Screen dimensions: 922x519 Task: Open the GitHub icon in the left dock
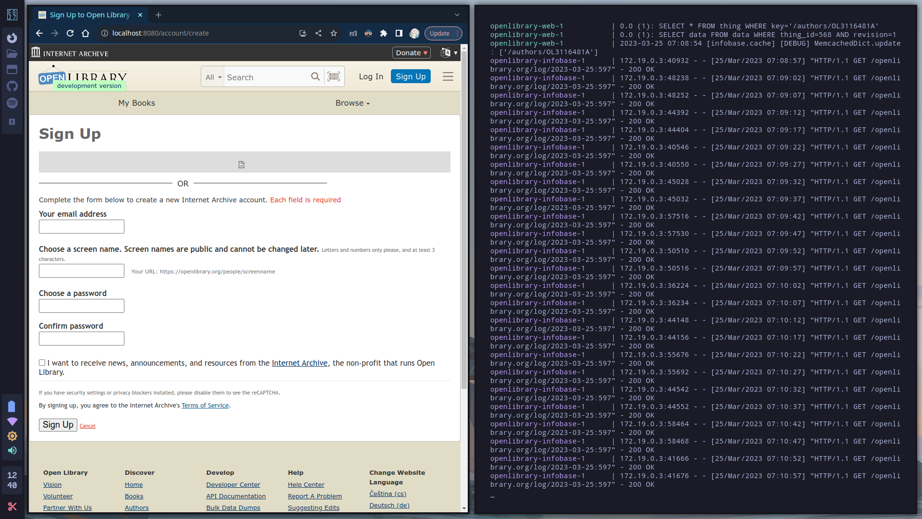12,86
